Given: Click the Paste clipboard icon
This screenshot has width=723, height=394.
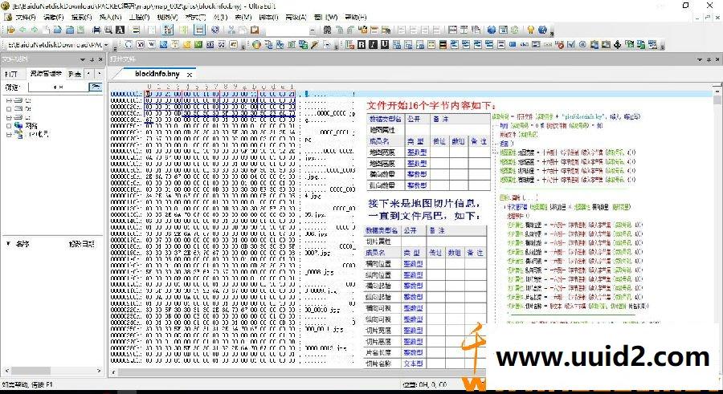Looking at the screenshot, I should pos(255,30).
